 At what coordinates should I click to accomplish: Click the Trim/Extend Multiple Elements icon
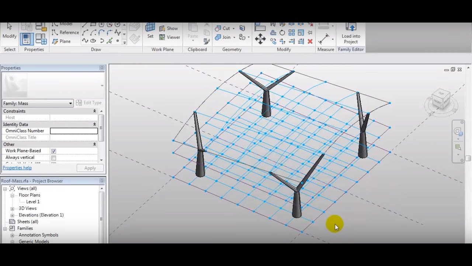tap(301, 41)
